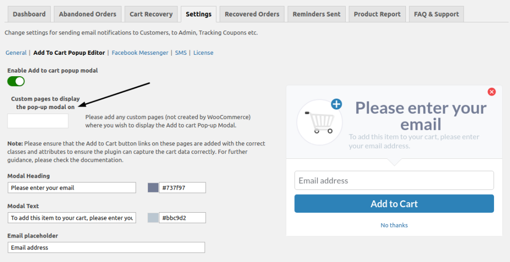
Task: Click the 'Please enter your email' preview heading
Action: point(421,116)
